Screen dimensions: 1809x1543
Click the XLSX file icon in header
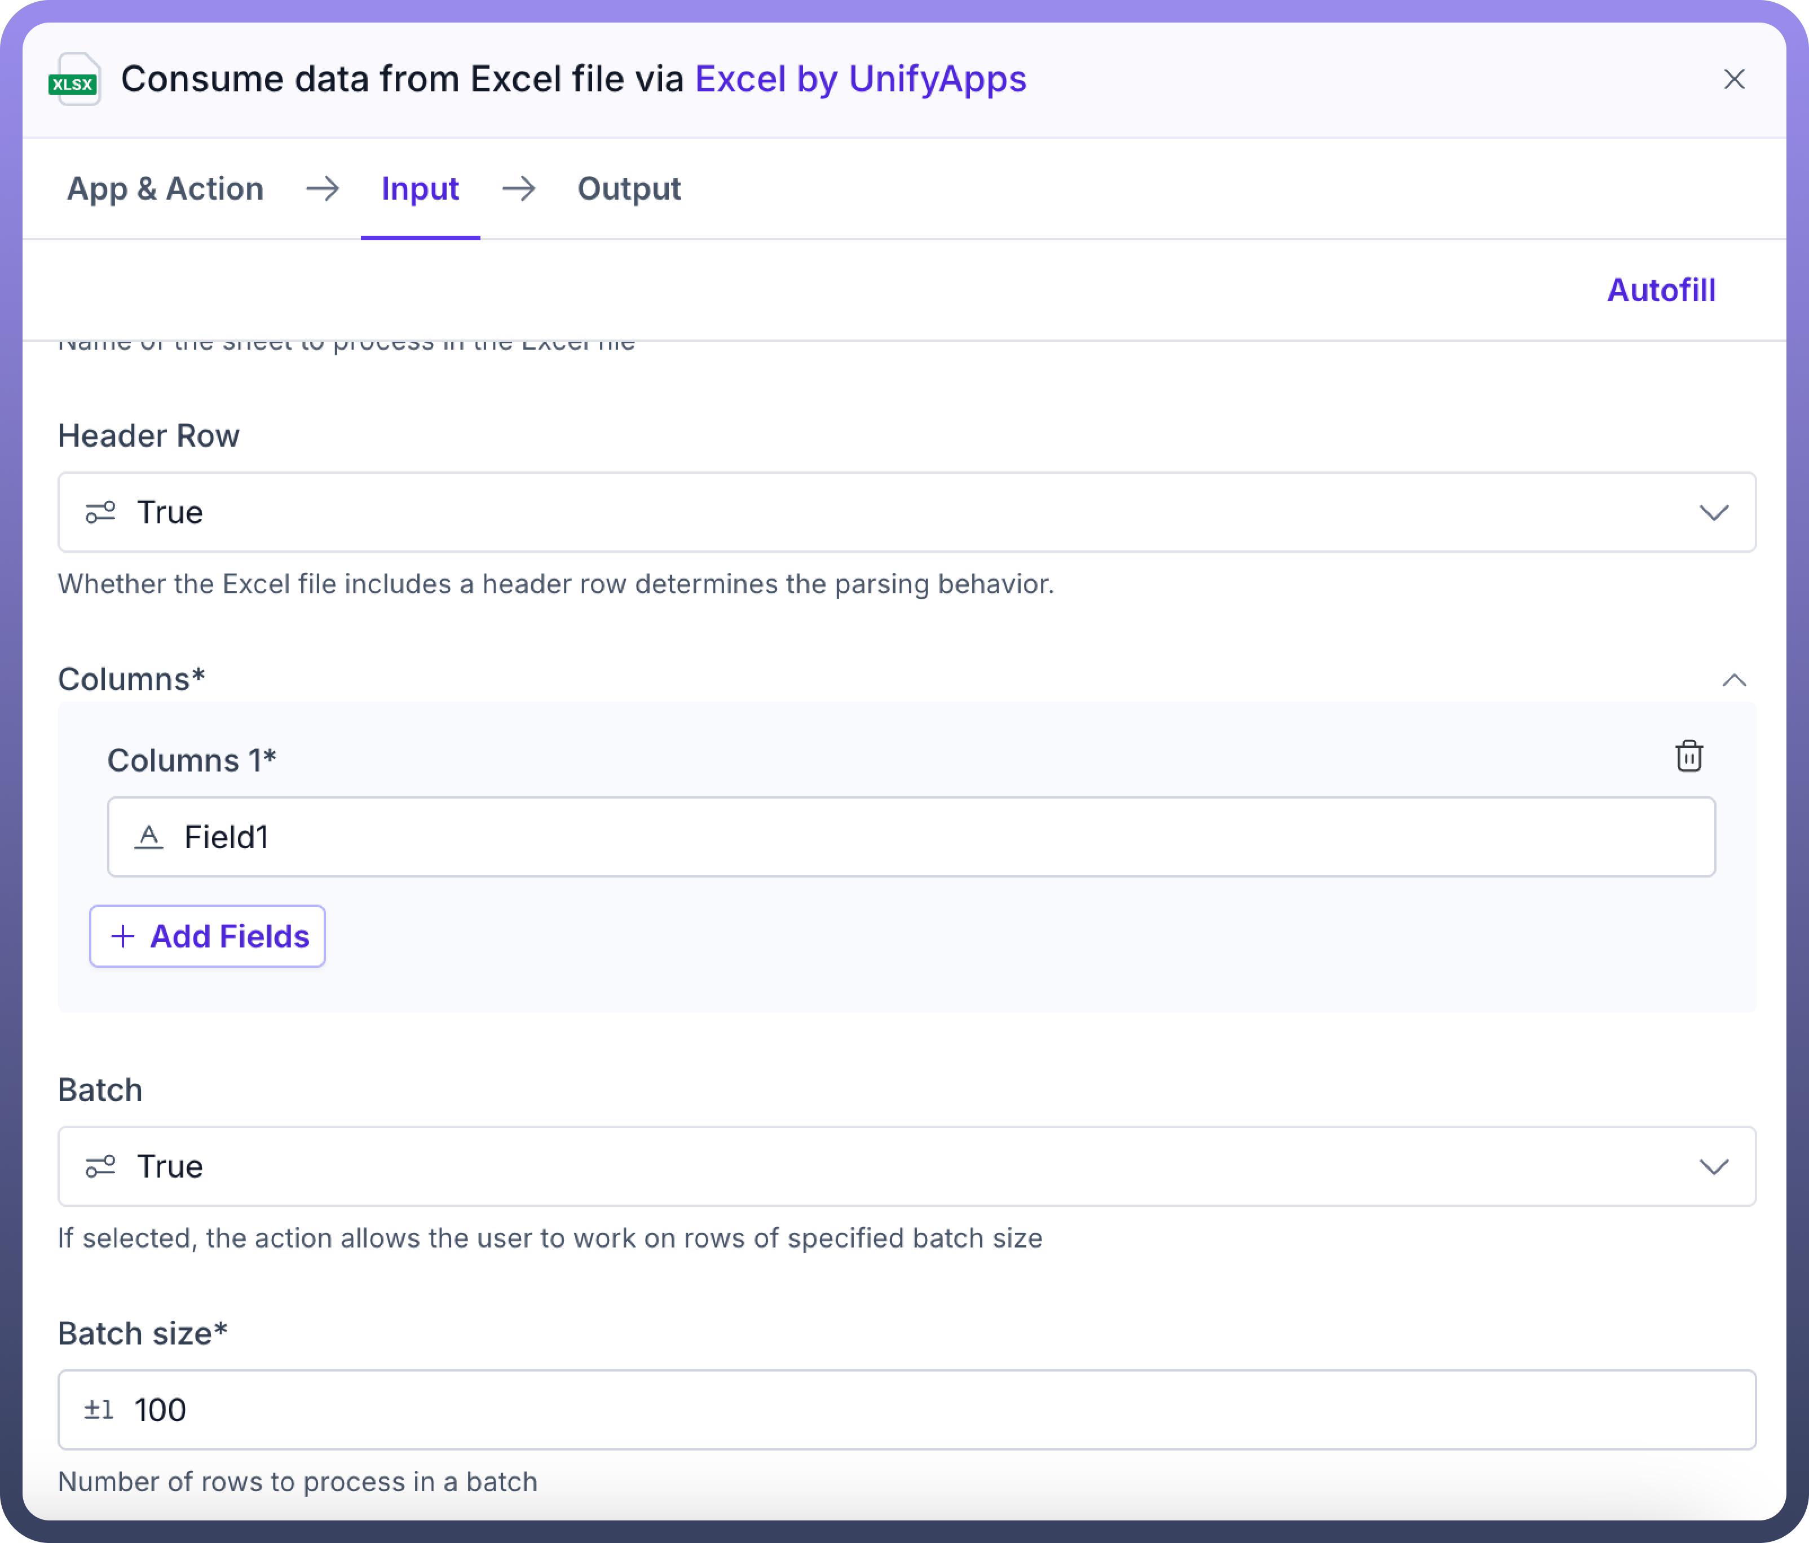[x=75, y=80]
